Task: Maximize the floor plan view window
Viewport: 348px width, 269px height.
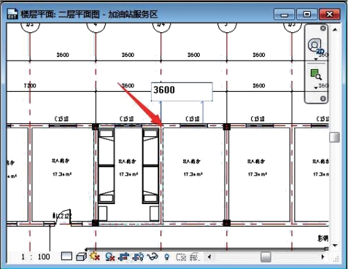Action: pyautogui.click(x=306, y=15)
